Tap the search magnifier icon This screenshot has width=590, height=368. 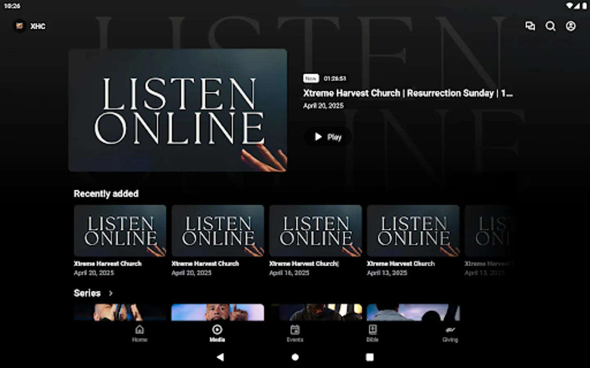click(550, 26)
